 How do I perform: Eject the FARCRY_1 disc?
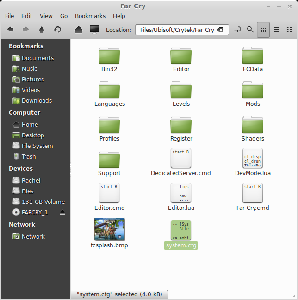pos(62,213)
